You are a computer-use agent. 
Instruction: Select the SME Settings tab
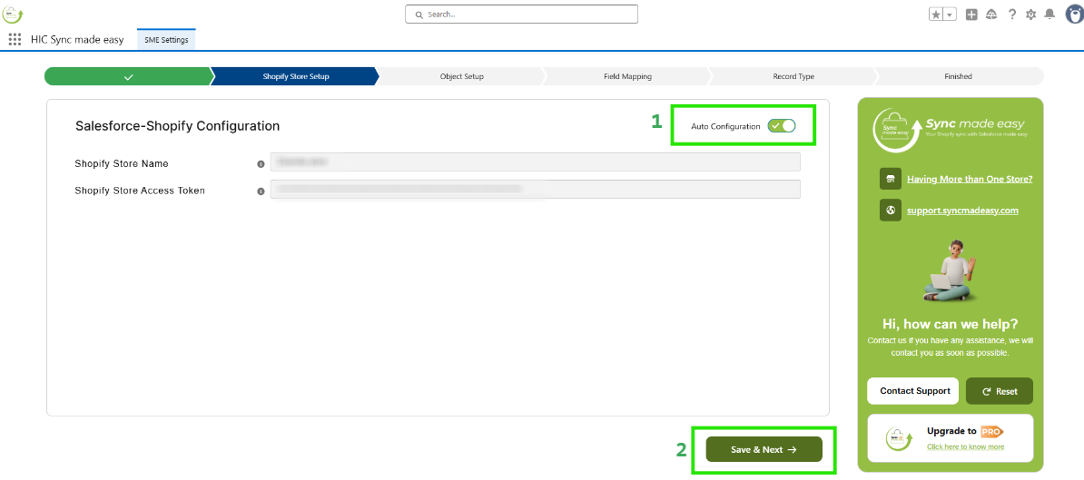pyautogui.click(x=166, y=40)
